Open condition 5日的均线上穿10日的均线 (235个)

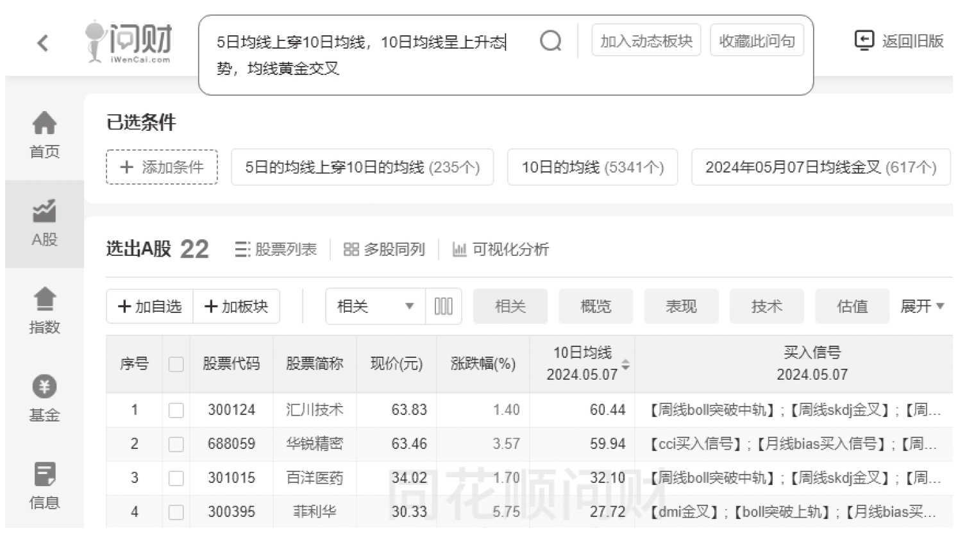click(362, 167)
